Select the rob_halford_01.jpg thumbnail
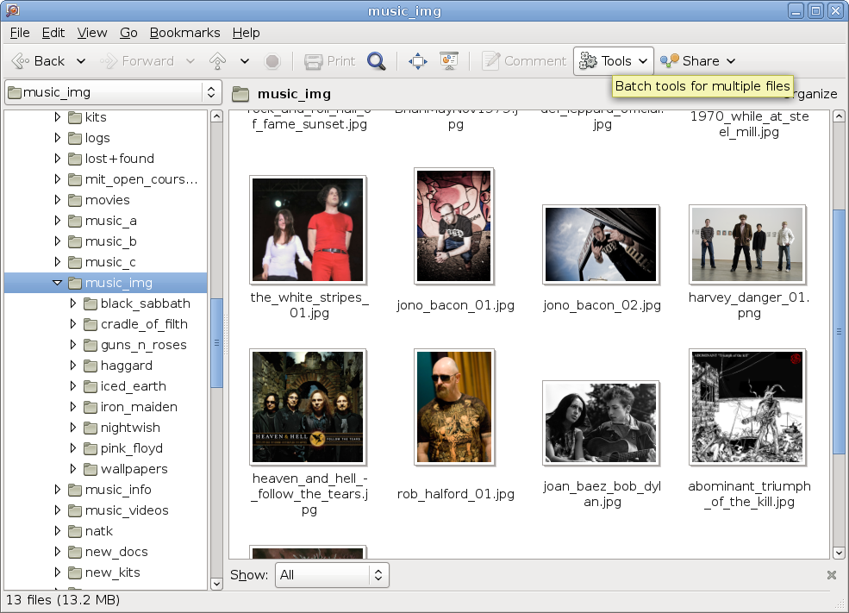Image resolution: width=849 pixels, height=613 pixels. click(453, 407)
